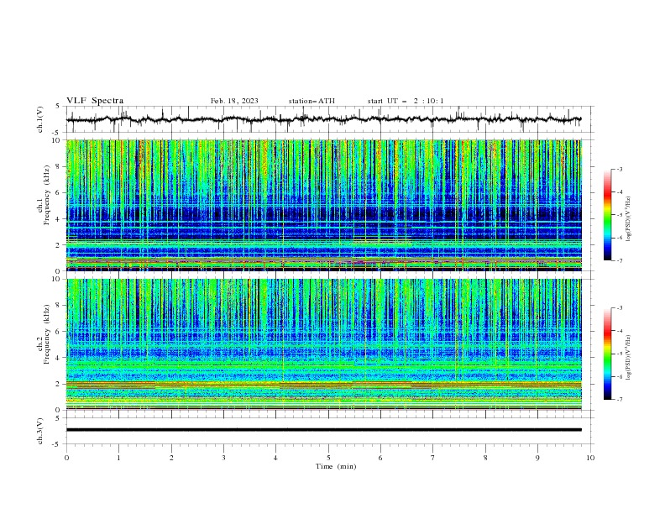Viewport: 665px width, 514px height.
Task: Click the ch.1 "Frequency (kHz)" axis label
Action: [47, 196]
